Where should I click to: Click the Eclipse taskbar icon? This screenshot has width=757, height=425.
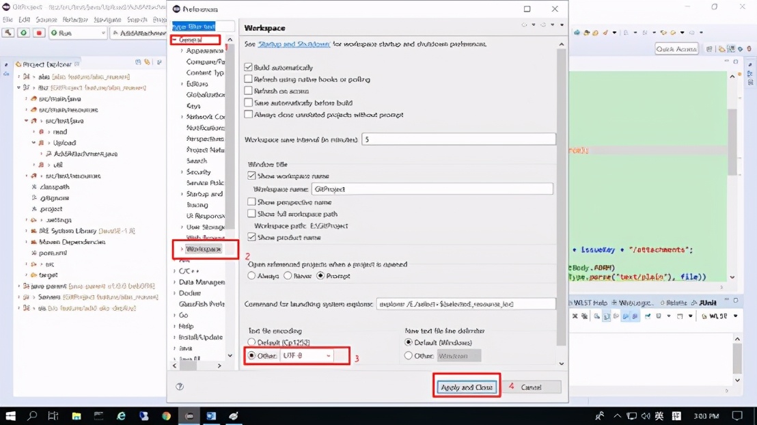coord(189,416)
